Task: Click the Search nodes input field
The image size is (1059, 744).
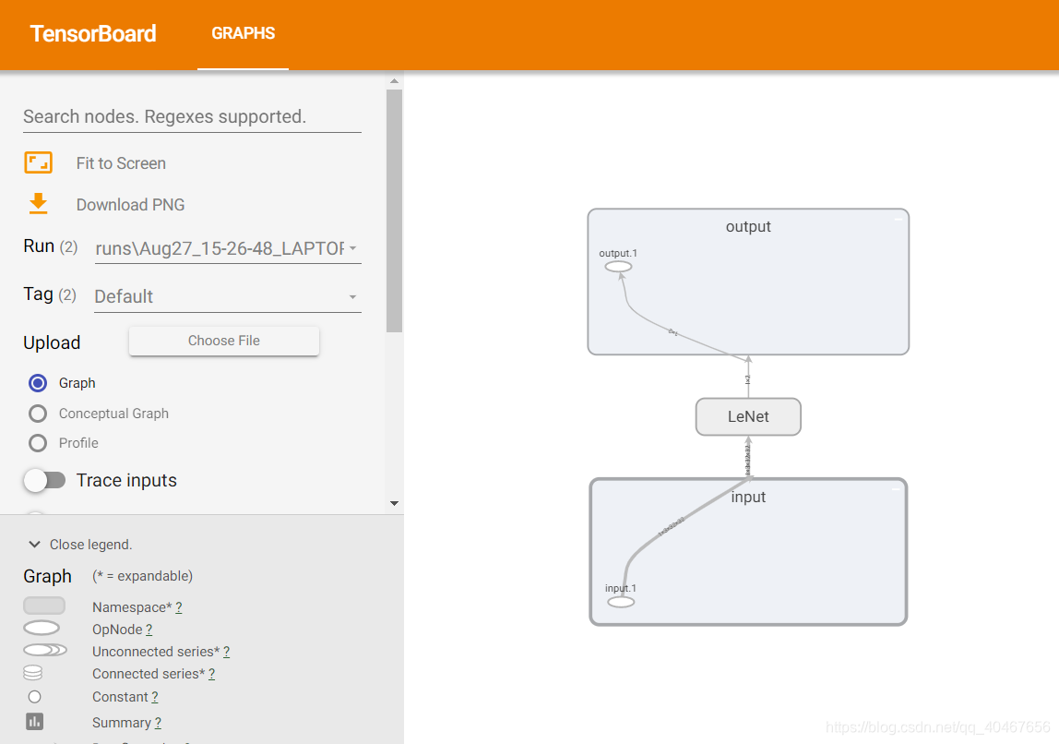Action: (x=193, y=116)
